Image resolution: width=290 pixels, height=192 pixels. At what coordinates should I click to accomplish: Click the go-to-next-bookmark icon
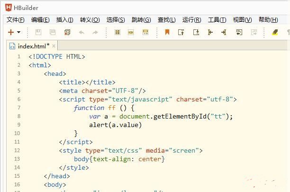click(196, 32)
